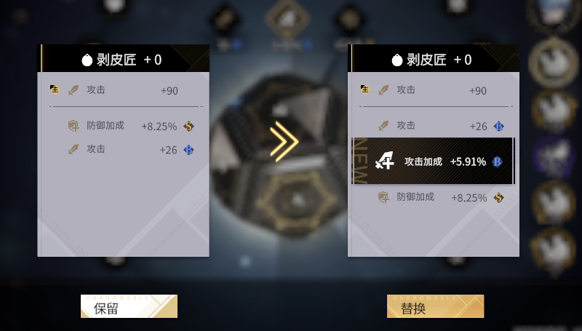Viewport: 582px width, 331px height.
Task: Click the shield icon for 防御加成 in right panel
Action: point(383,197)
